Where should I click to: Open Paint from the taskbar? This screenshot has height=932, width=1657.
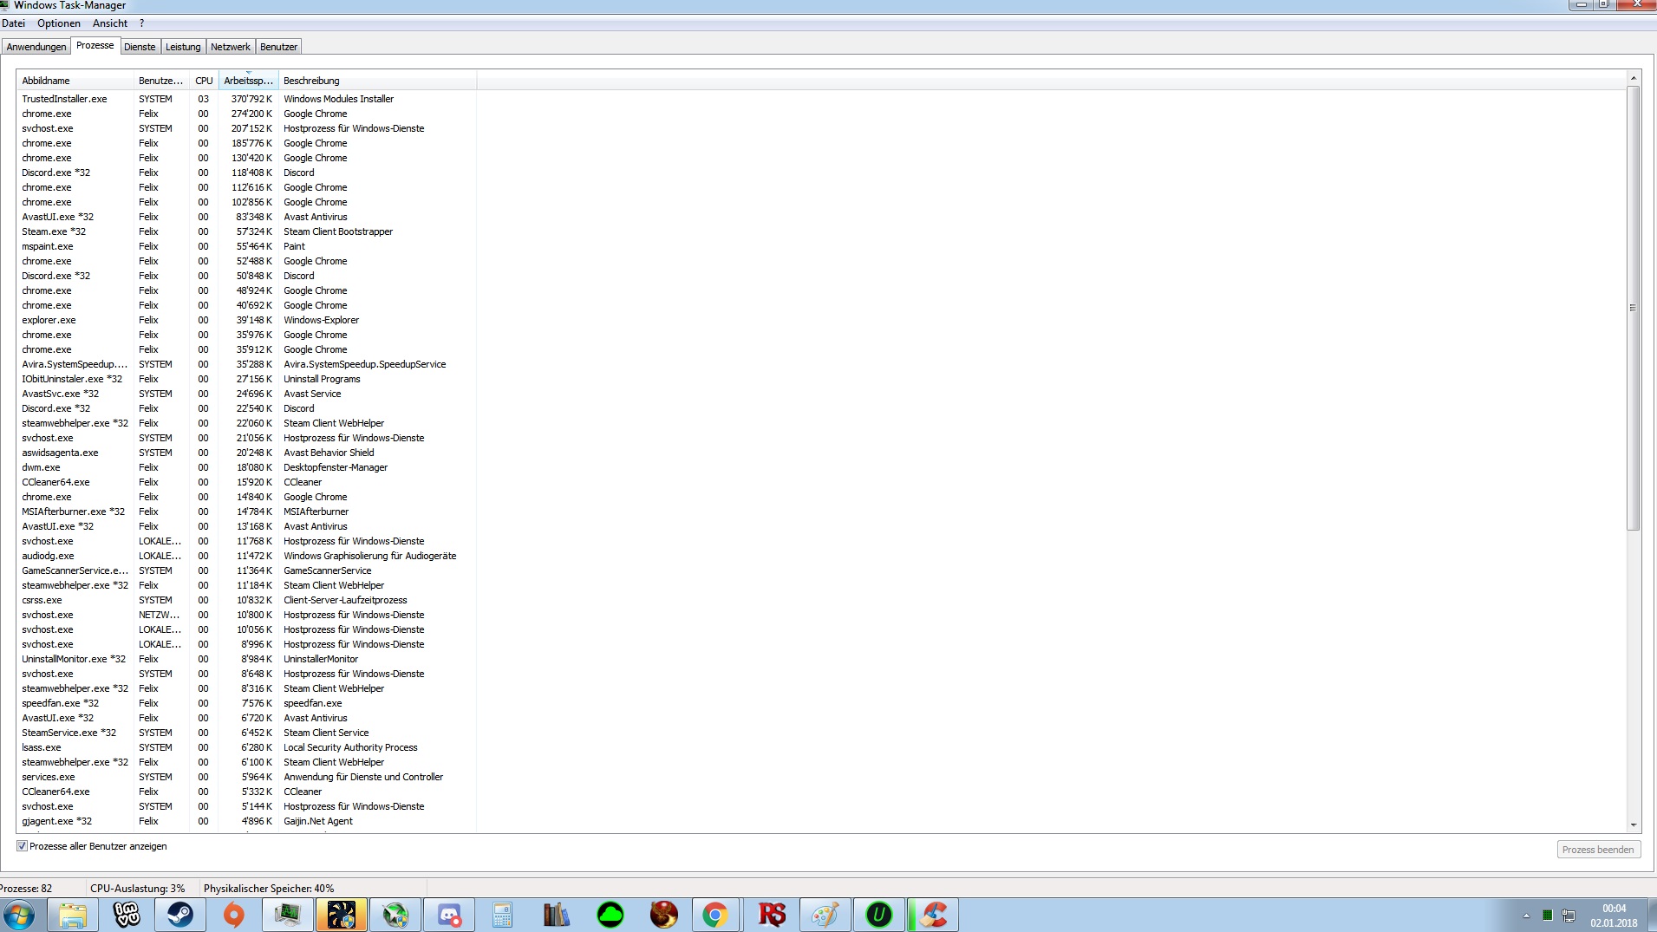825,915
